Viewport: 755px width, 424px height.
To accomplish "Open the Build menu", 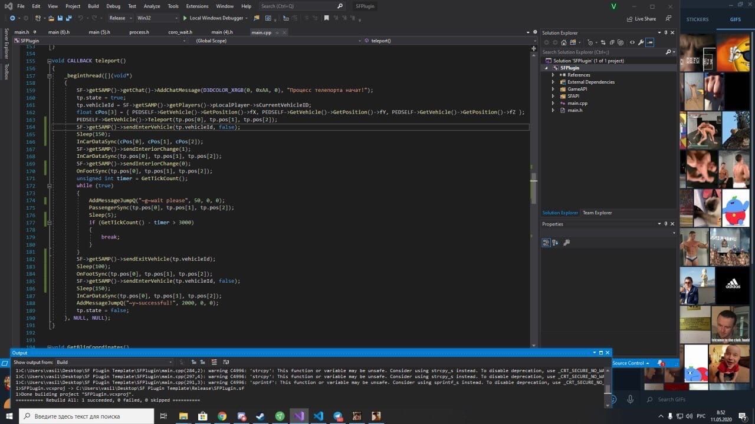I will coord(93,6).
